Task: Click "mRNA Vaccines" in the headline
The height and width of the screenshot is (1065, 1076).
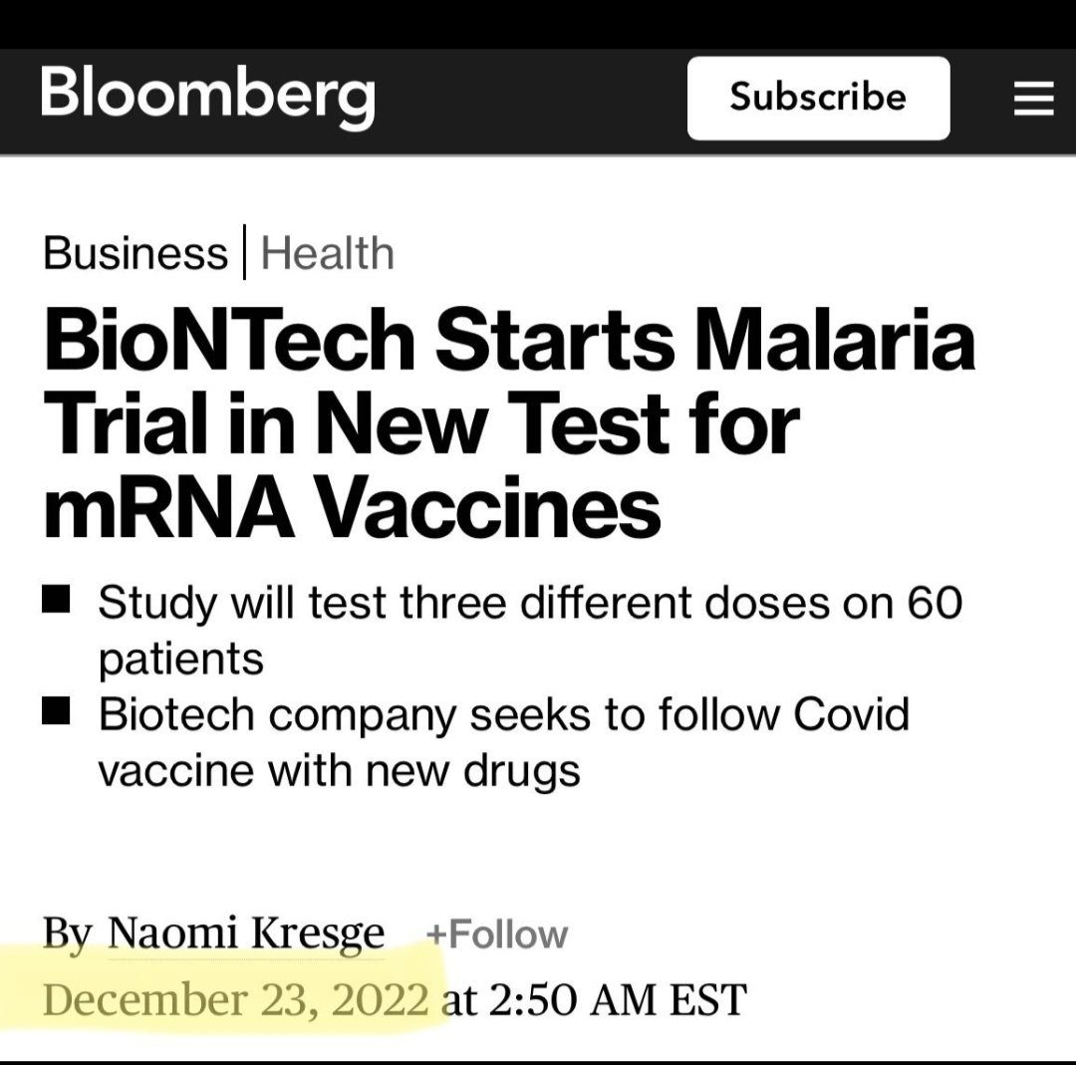Action: (x=352, y=508)
